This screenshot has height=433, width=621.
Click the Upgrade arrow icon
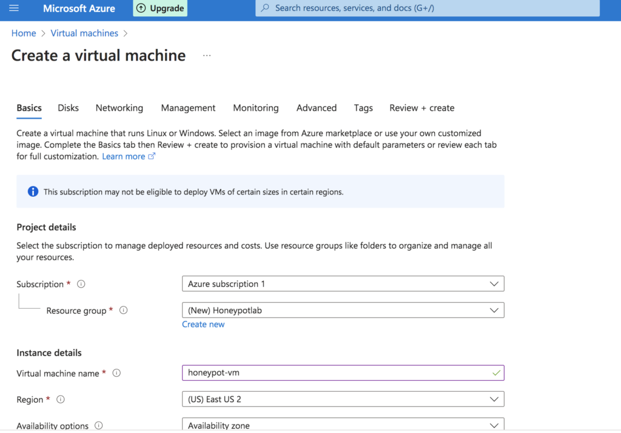(x=141, y=8)
